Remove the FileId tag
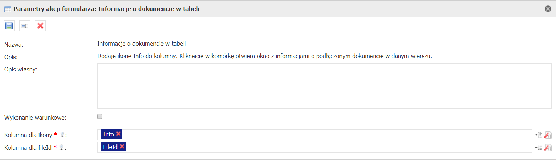 (x=122, y=147)
